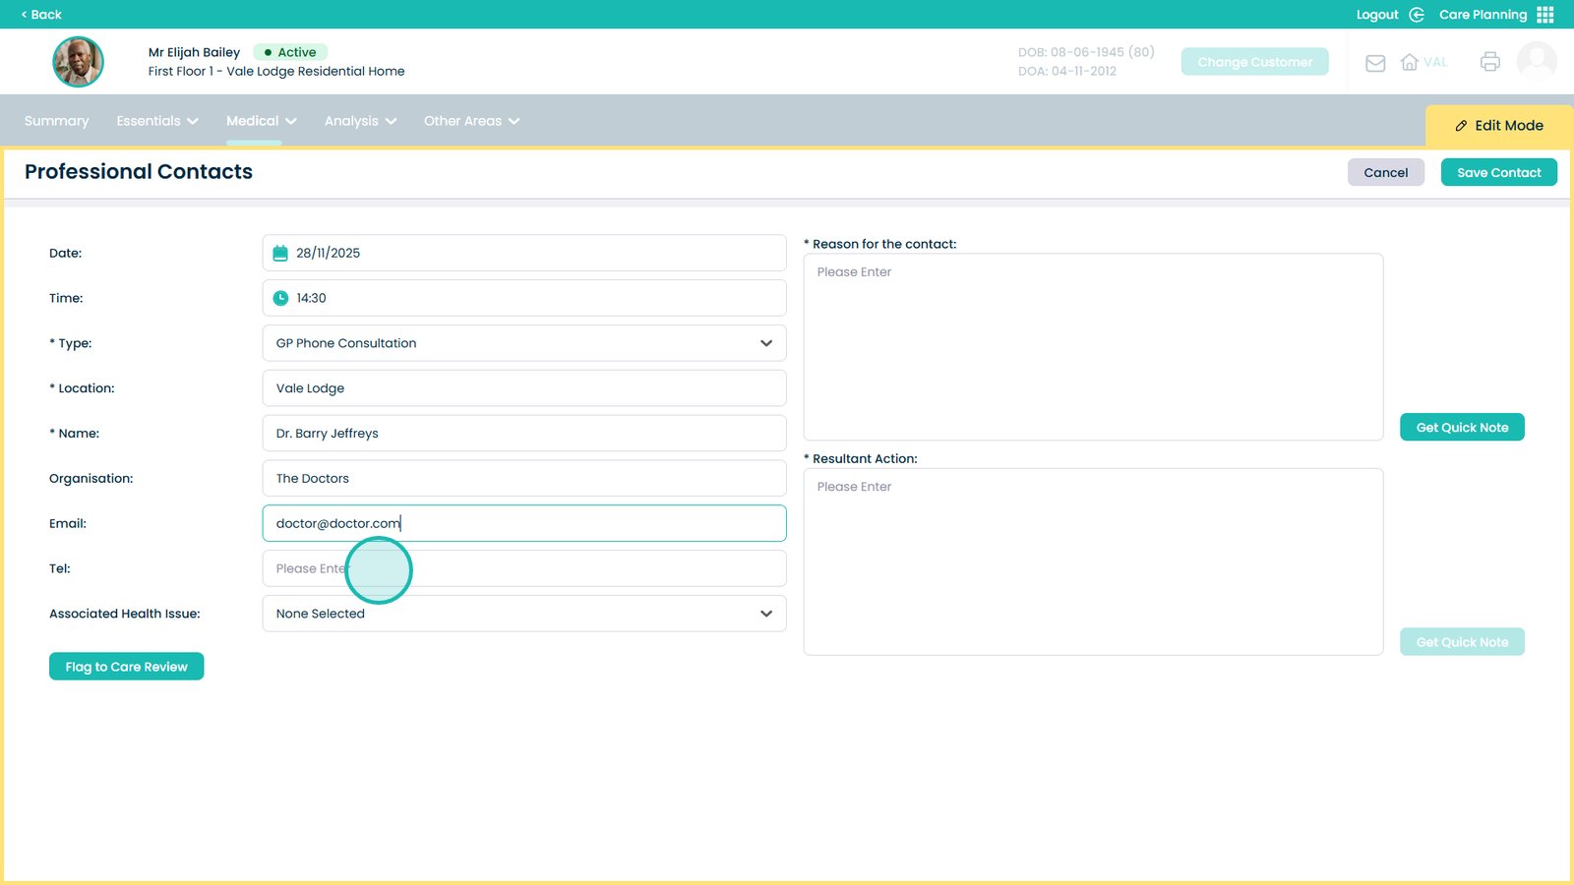Open the Care Planning apps grid icon

point(1545,15)
